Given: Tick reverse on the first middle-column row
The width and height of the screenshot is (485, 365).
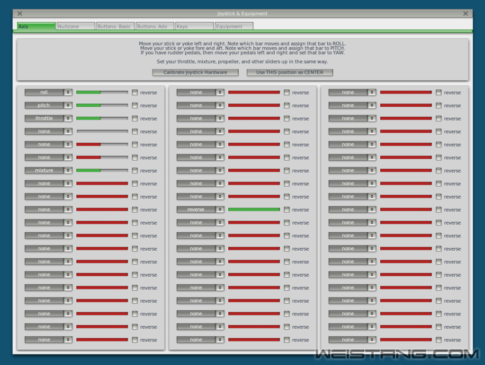Looking at the screenshot, I should tap(287, 92).
